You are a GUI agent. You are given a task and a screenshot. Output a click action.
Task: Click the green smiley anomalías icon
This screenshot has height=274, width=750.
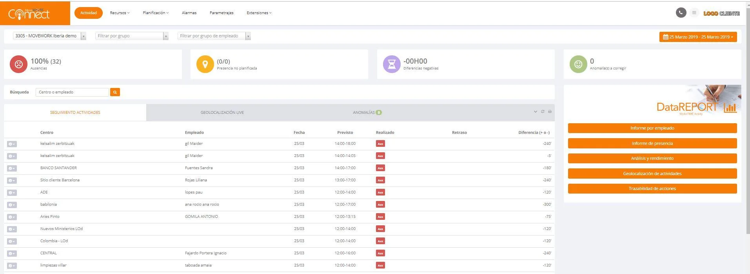(x=578, y=64)
